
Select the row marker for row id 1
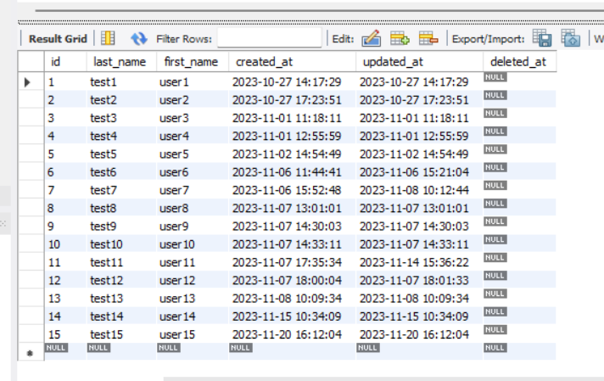click(x=28, y=82)
